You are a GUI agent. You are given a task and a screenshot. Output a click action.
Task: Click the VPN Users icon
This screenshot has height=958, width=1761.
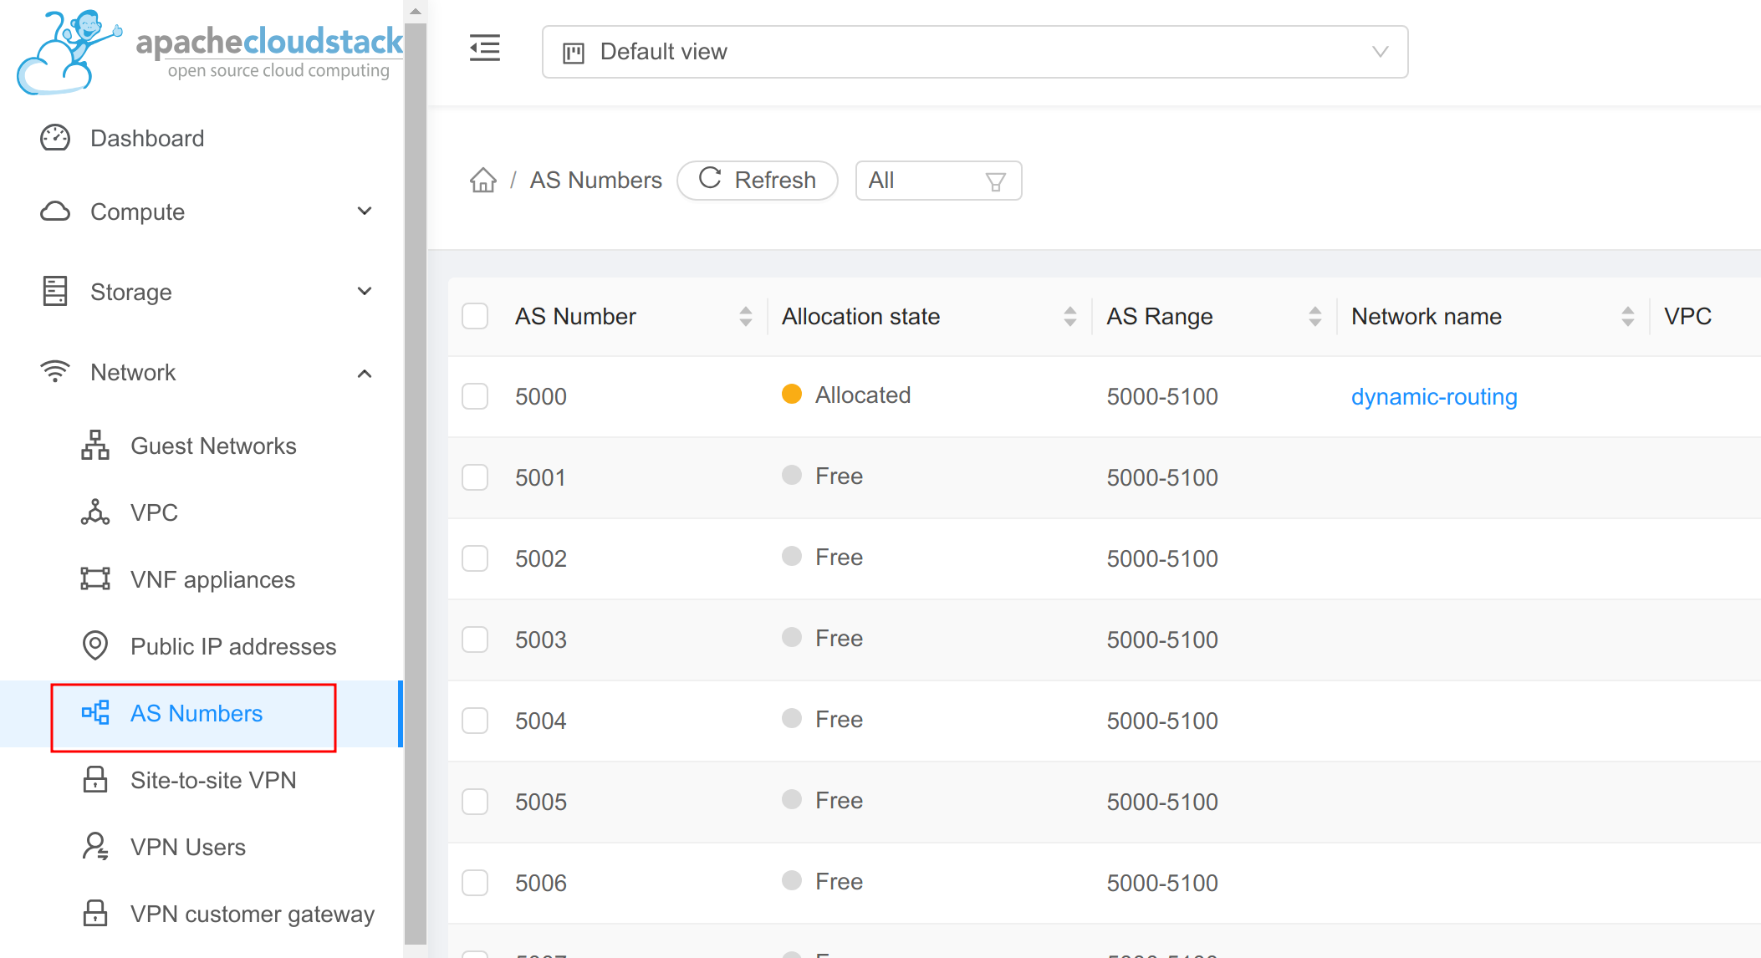[x=94, y=846]
